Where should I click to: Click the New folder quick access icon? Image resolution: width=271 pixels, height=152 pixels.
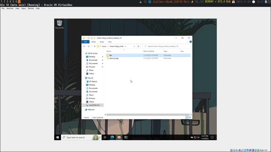[x=91, y=38]
